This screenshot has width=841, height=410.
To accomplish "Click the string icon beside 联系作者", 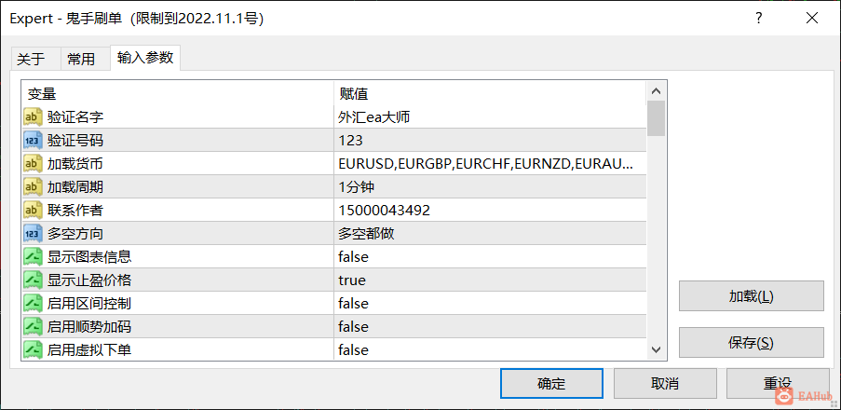I will 33,211.
